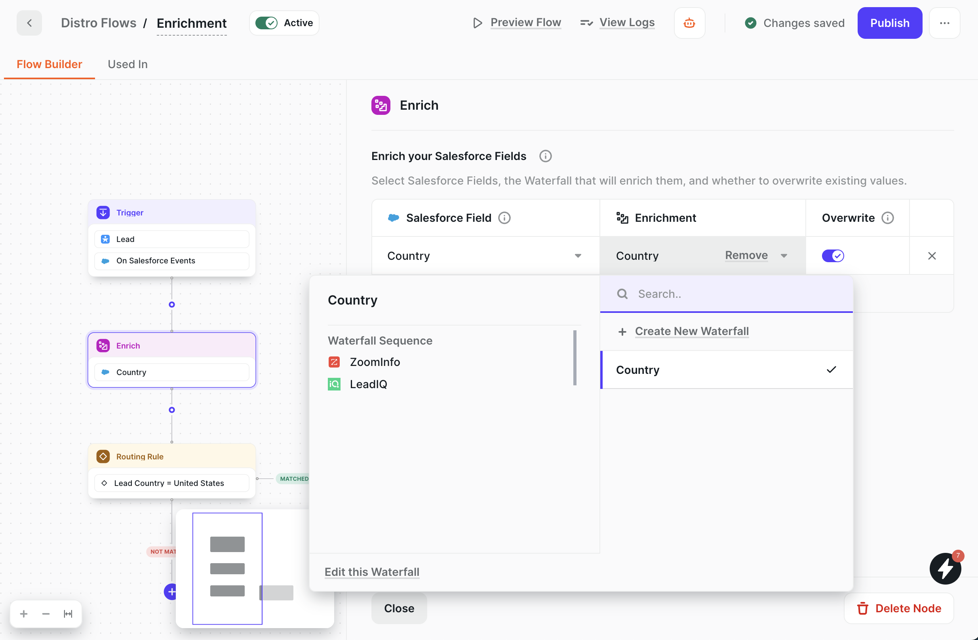Publish the flow

click(890, 23)
